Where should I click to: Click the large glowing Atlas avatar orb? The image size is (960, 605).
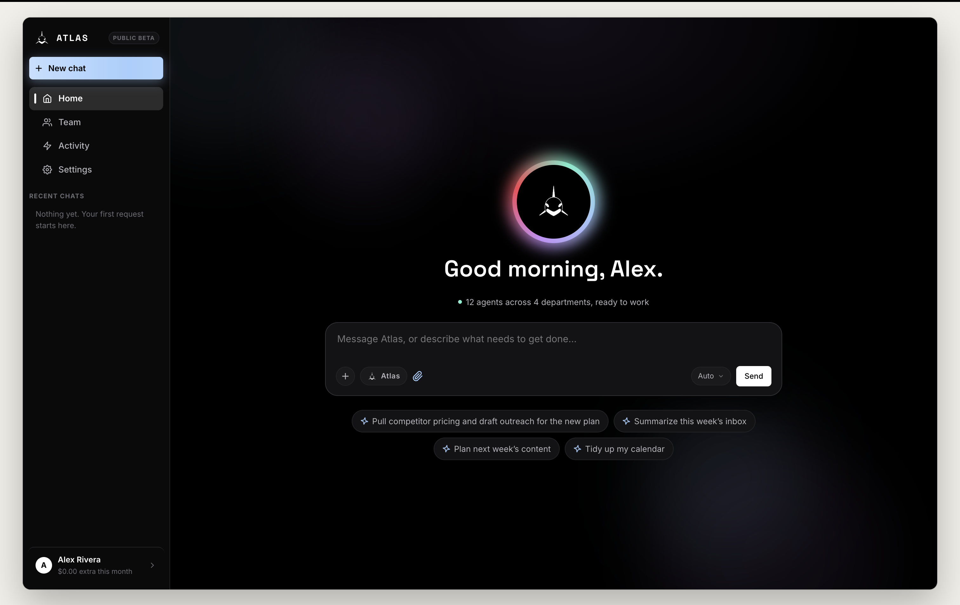pyautogui.click(x=553, y=202)
